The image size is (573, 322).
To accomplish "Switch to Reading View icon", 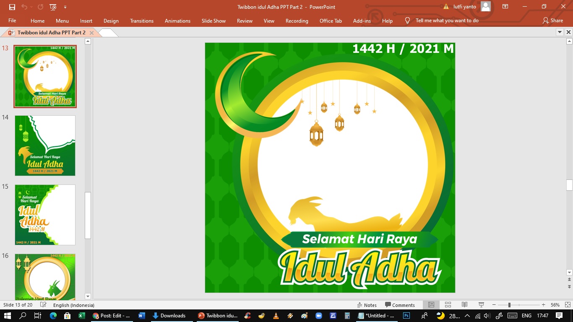I will pos(464,305).
